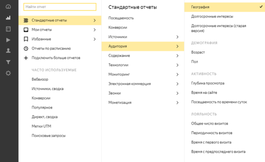Open Посещаемость report link
This screenshot has width=265, height=162.
(x=121, y=18)
